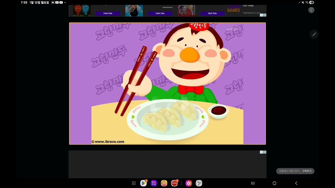Tap the pencil edit floating button
The height and width of the screenshot is (188, 335).
(314, 34)
